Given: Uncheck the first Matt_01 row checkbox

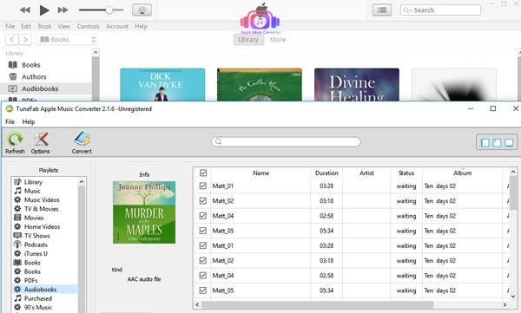Looking at the screenshot, I should (x=203, y=186).
